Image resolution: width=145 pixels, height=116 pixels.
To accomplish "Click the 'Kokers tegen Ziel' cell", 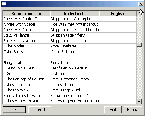I will (75, 90).
